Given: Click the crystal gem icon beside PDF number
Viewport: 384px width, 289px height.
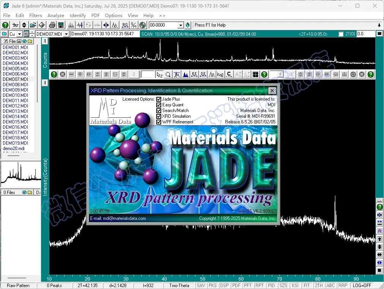Looking at the screenshot, I should [187, 25].
